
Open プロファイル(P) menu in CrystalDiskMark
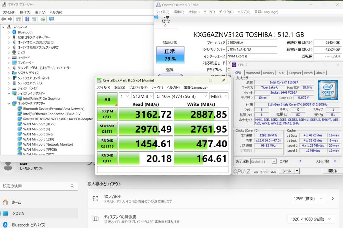[138, 87]
